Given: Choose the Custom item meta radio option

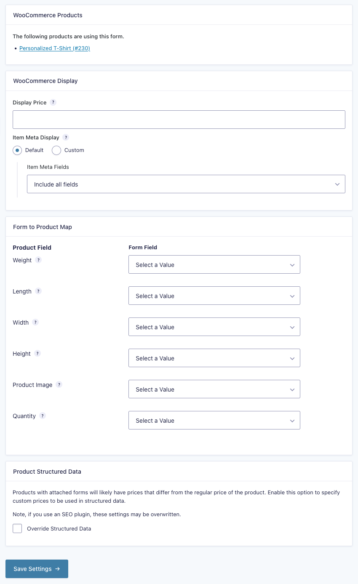Looking at the screenshot, I should point(56,150).
